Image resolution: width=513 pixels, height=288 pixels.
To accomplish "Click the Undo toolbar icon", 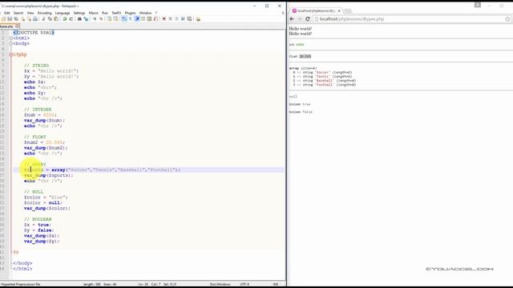I will (64, 19).
